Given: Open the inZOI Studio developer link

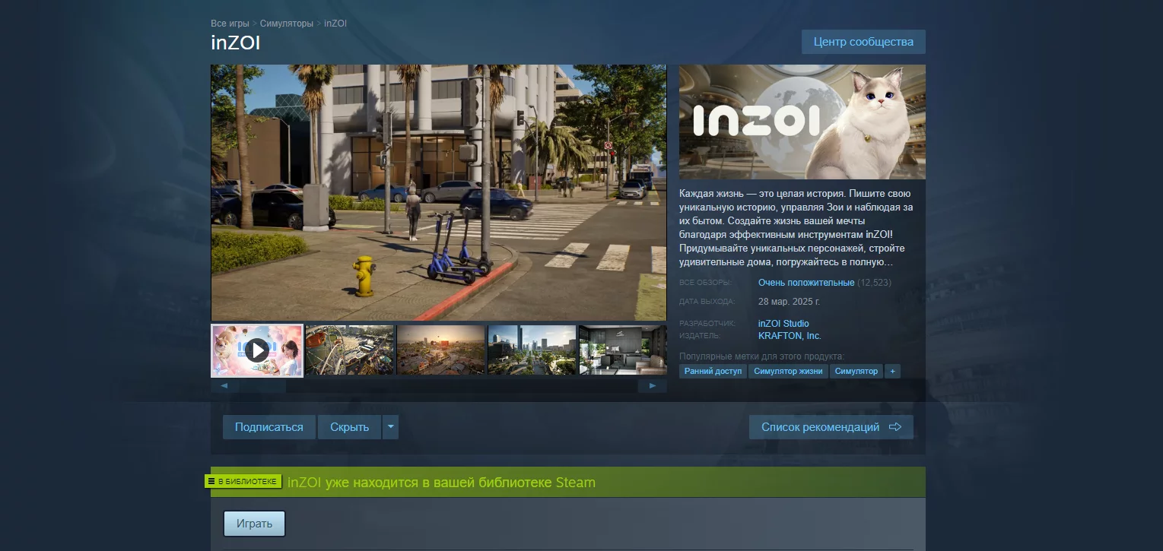Looking at the screenshot, I should pos(783,324).
